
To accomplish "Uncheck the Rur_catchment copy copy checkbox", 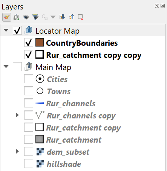I will click(x=29, y=54).
